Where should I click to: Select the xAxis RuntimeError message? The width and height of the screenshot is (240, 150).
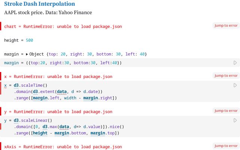[x=63, y=147]
